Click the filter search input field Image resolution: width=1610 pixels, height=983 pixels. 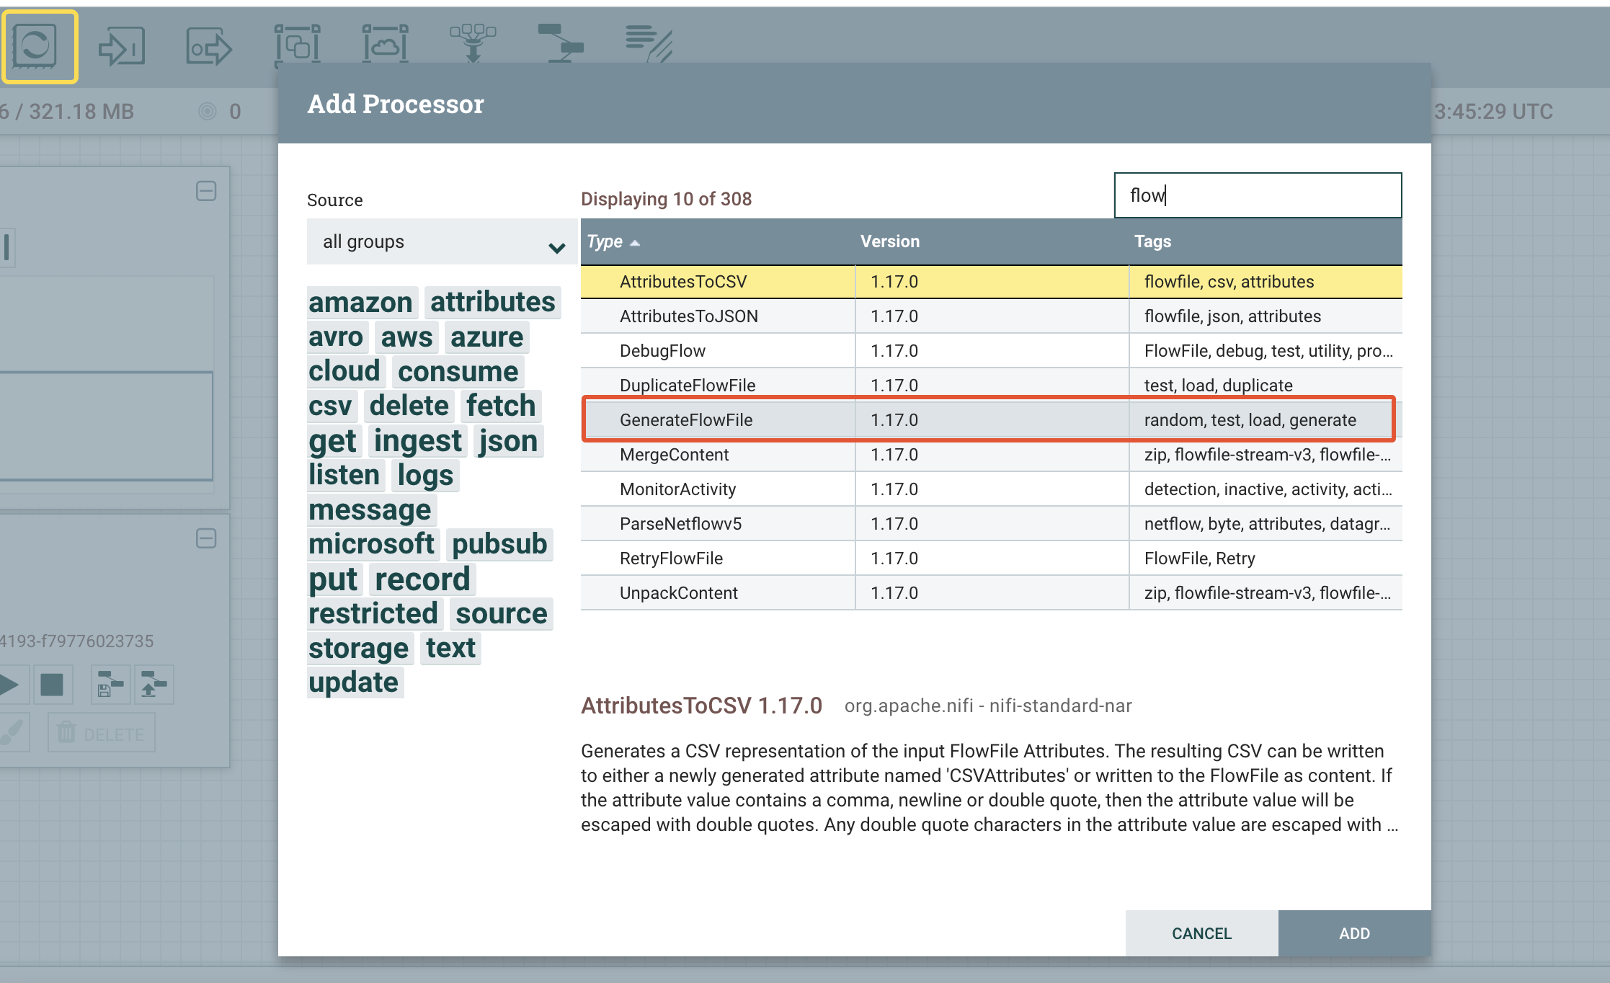[x=1258, y=195]
